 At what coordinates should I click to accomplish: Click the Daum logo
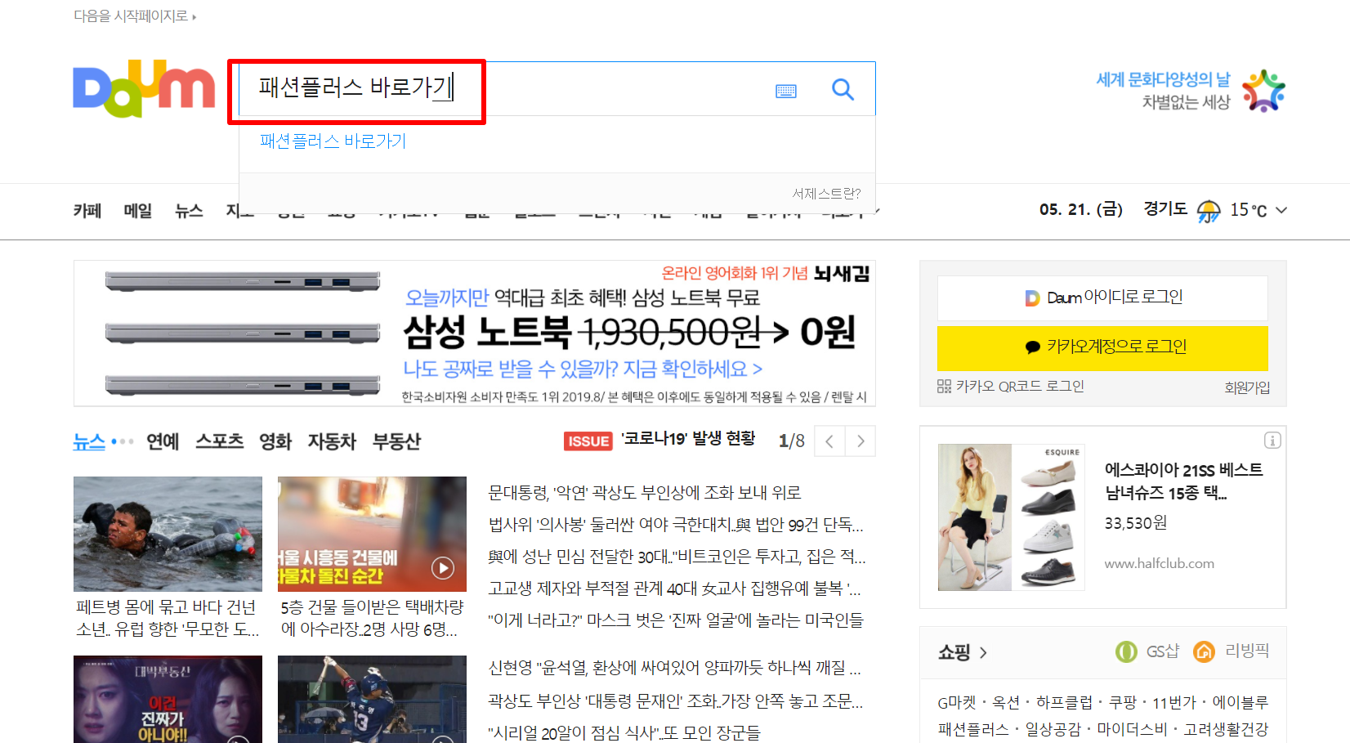point(144,88)
